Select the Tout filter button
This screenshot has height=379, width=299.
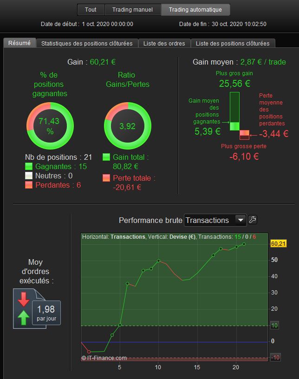click(x=91, y=10)
